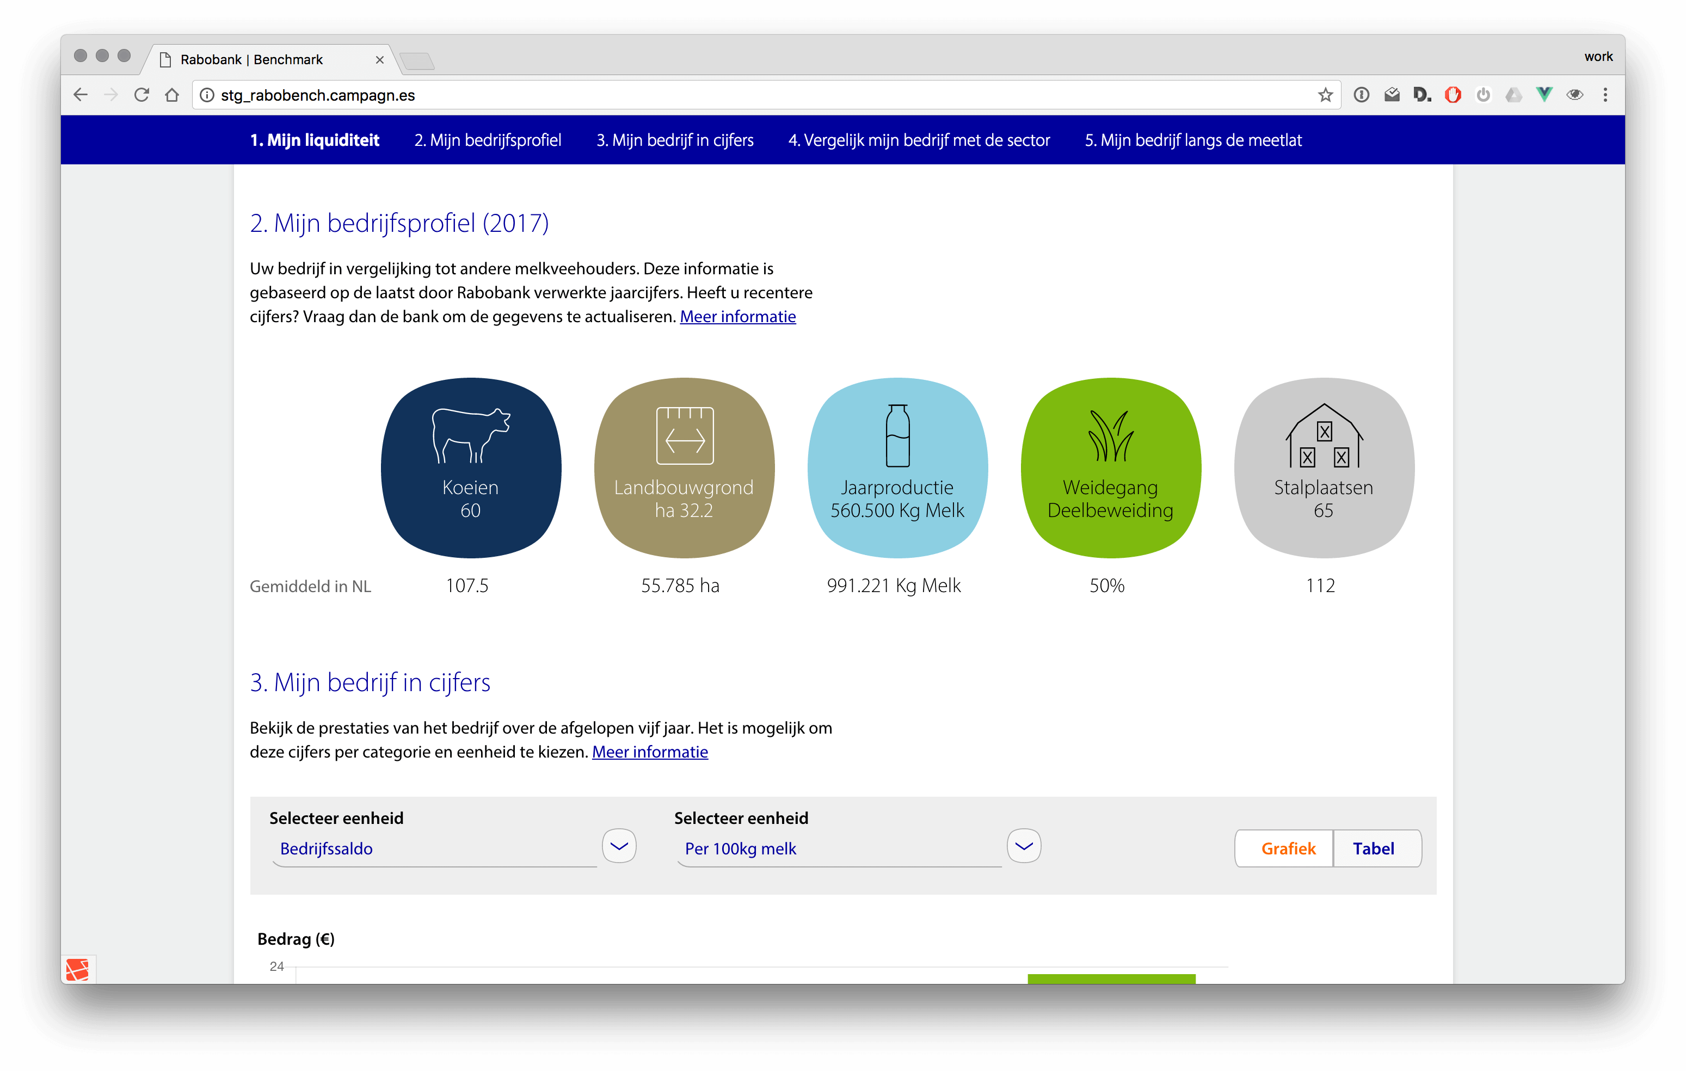The width and height of the screenshot is (1686, 1071).
Task: Open the Vue devtools extension
Action: [1544, 95]
